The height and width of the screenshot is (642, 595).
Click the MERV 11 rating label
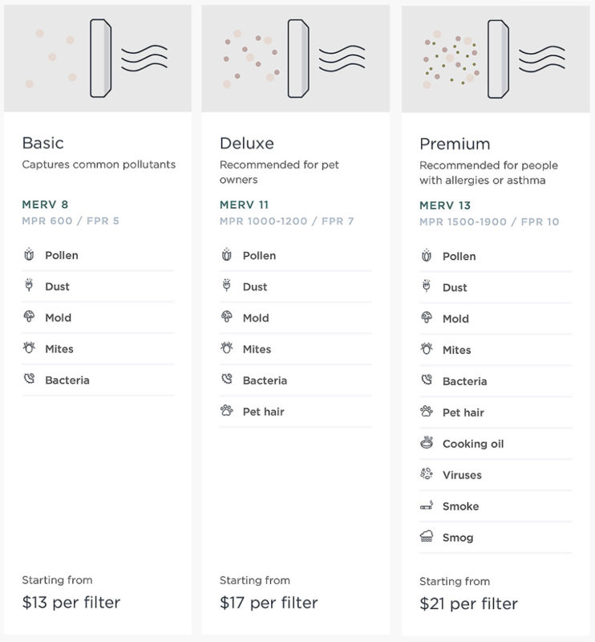click(x=244, y=205)
